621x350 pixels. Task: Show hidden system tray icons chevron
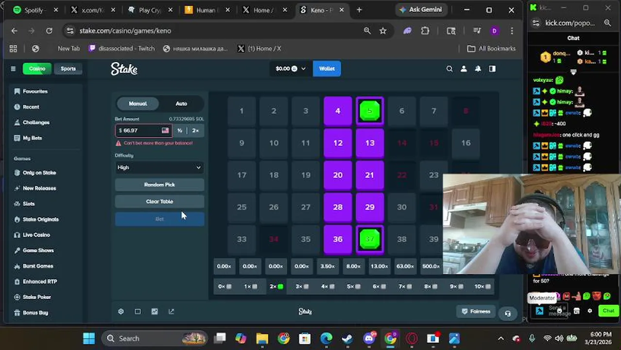pos(501,338)
